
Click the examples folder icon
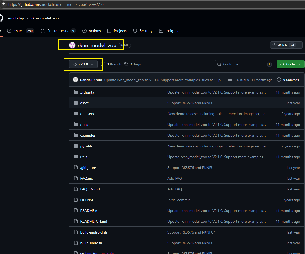coord(76,135)
